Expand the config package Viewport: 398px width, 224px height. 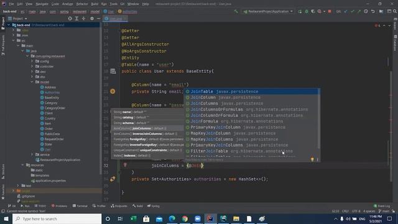[x=32, y=61]
